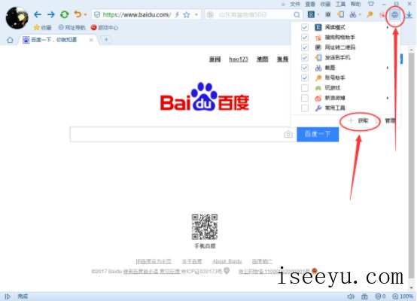Click the send-to-phone toolbar icon
417x301 pixels.
pyautogui.click(x=340, y=14)
